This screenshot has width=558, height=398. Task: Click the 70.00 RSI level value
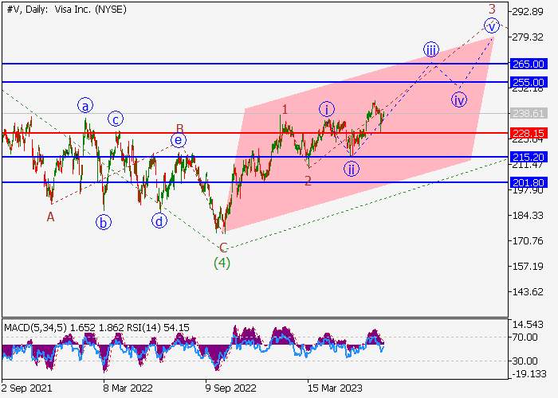(x=525, y=337)
